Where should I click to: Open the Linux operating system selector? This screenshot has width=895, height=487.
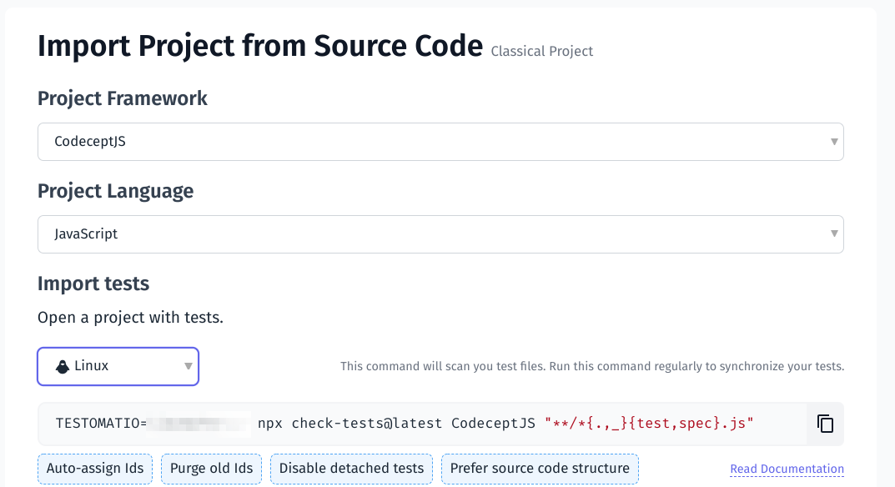coord(117,366)
